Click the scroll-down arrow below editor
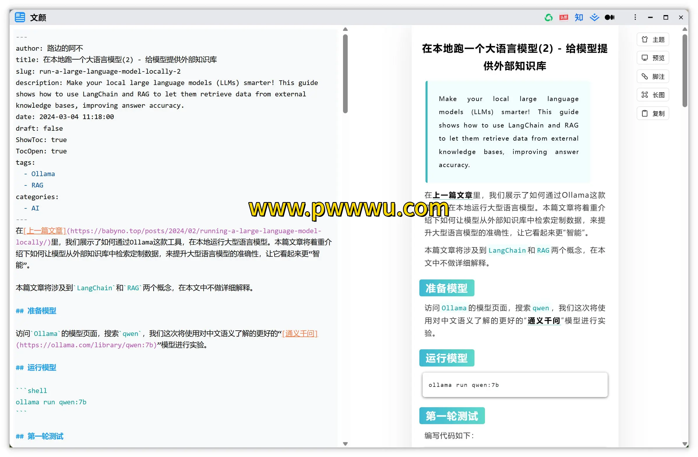 tap(345, 444)
